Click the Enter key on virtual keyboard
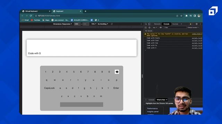Image resolution: width=222 pixels, height=124 pixels. click(x=116, y=88)
